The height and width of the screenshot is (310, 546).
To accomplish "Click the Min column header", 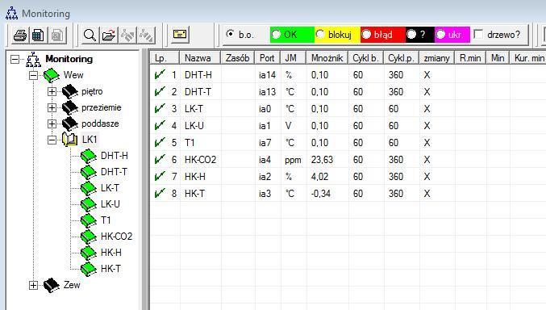I will pyautogui.click(x=498, y=58).
